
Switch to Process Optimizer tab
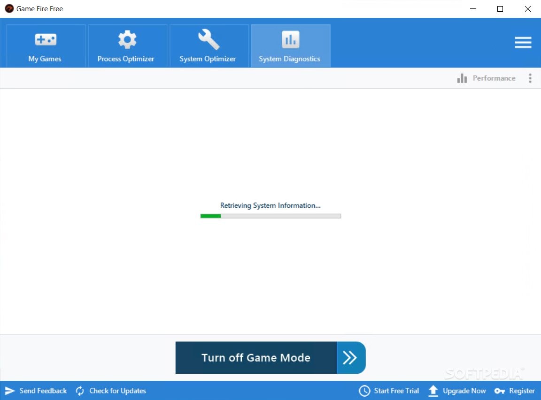point(127,46)
